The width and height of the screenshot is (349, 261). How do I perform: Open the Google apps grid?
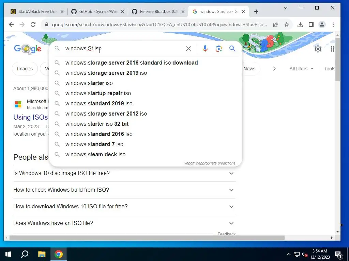(333, 49)
